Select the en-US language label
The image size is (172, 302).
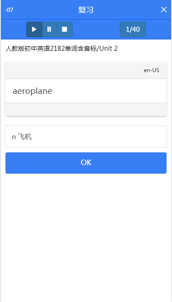152,70
